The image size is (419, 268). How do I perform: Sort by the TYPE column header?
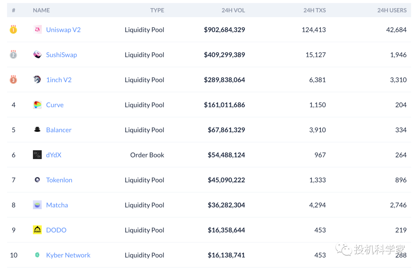pyautogui.click(x=157, y=10)
